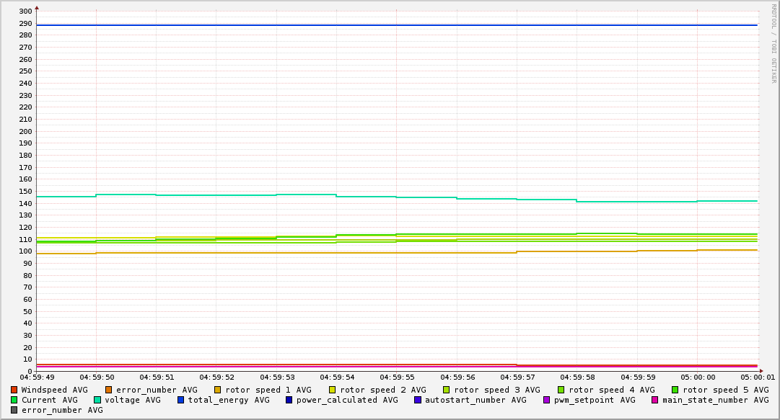Click the pink main_state_number AVG swatch
Screen dimensions: 780x420
[655, 400]
